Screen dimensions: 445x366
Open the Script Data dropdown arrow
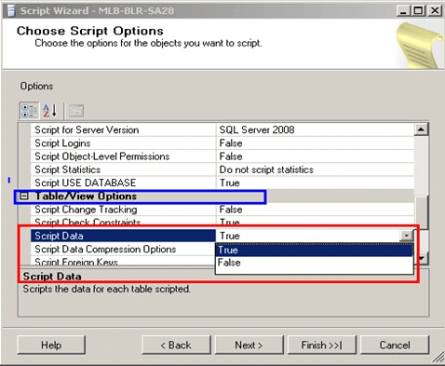[407, 236]
